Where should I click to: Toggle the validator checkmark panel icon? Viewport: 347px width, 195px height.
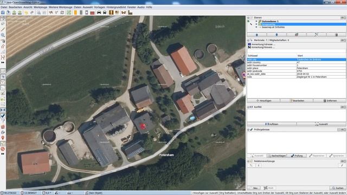coord(3,115)
